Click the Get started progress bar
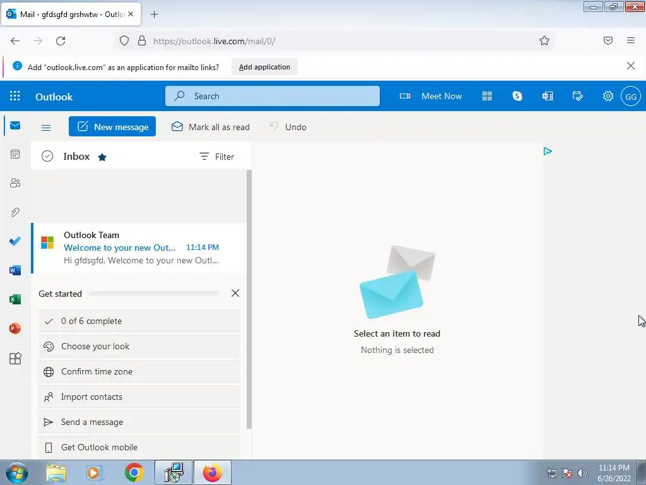 point(153,294)
